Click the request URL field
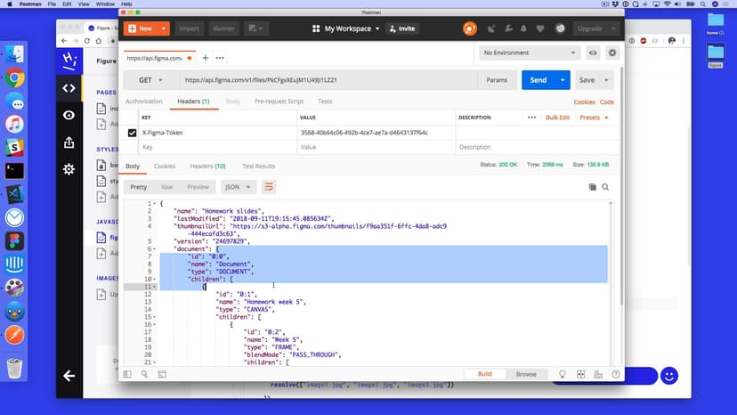Viewport: 737px width, 415px height. click(x=328, y=80)
